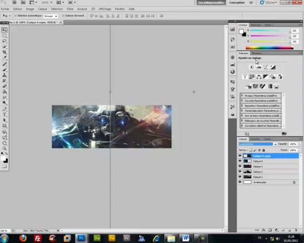The height and width of the screenshot is (243, 304).
Task: Open the Groupe auto-select dropdown
Action: click(51, 16)
